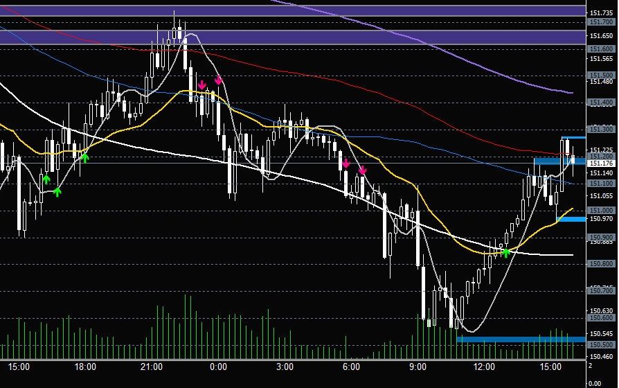Click the current price tag 151.176
The image size is (619, 388).
[601, 164]
